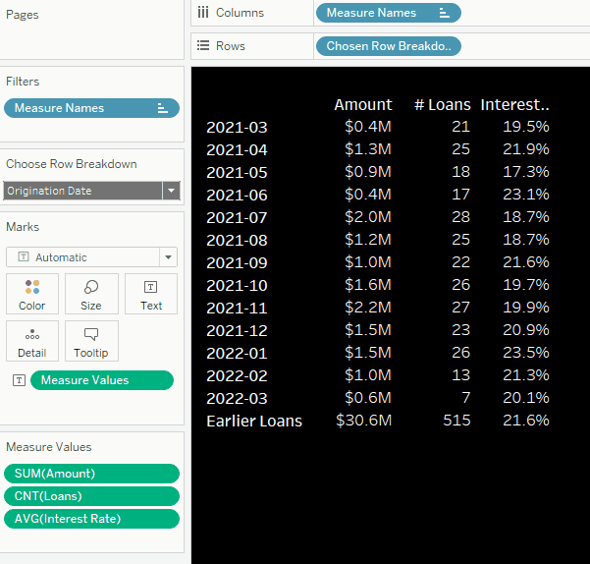Click sort icon on Columns Measure Names pill
This screenshot has height=564, width=590.
445,13
